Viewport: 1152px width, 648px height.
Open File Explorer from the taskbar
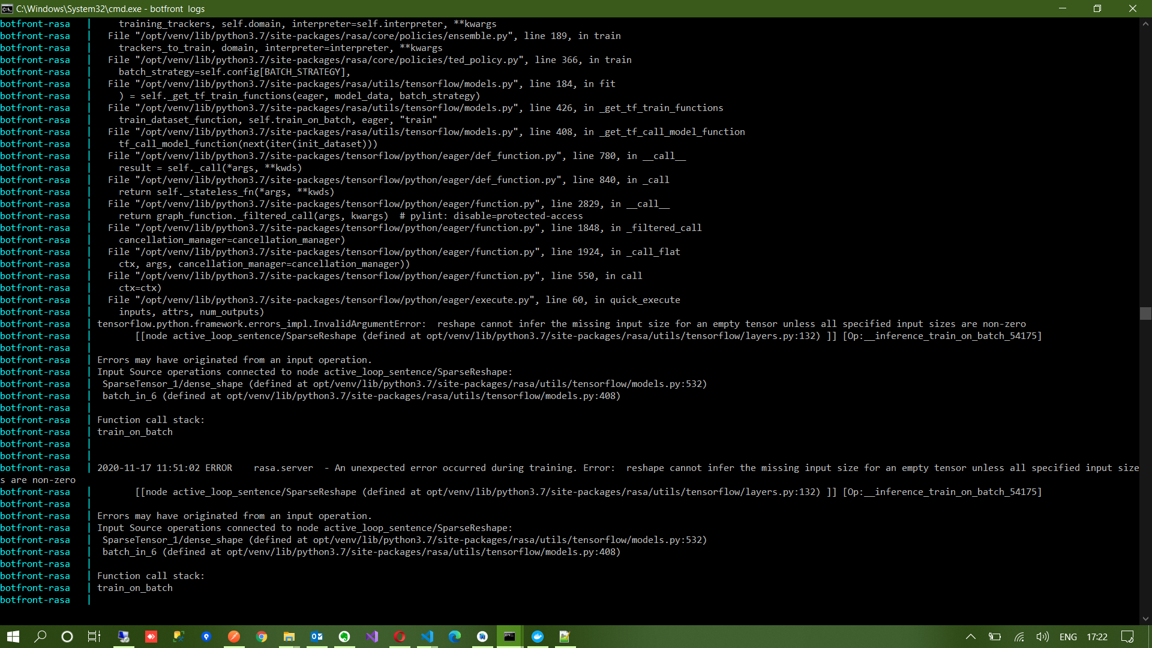pyautogui.click(x=289, y=637)
